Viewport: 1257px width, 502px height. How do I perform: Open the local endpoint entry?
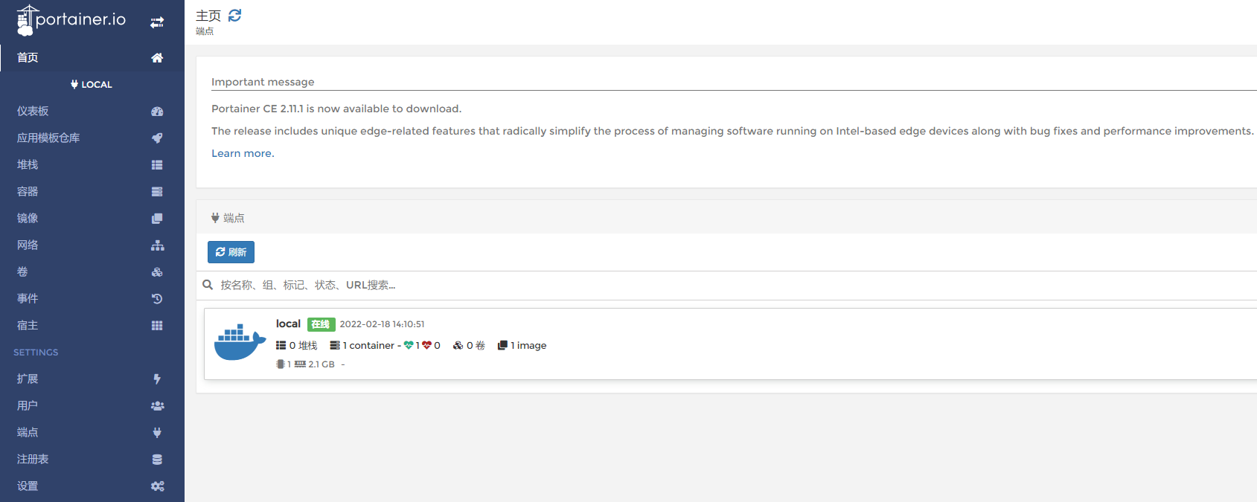(288, 324)
